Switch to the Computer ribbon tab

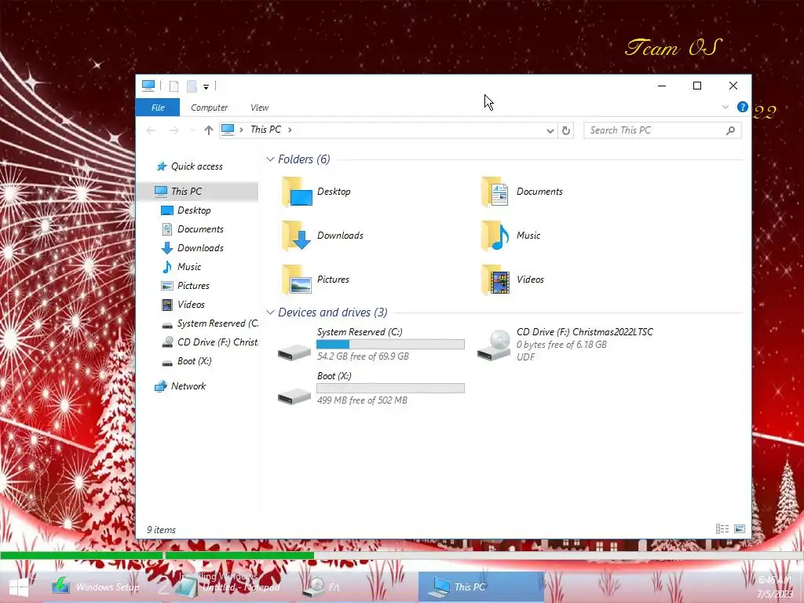tap(209, 107)
